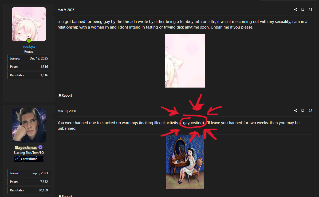The width and height of the screenshot is (319, 197).
Task: Click the Mar 9, 2026 timestamp
Action: (x=66, y=10)
